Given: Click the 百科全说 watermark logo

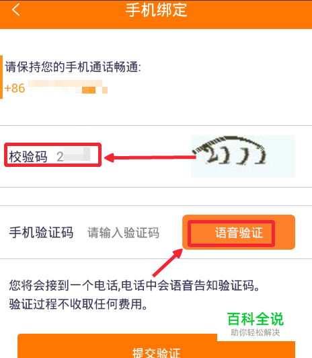Looking at the screenshot, I should point(256,319).
